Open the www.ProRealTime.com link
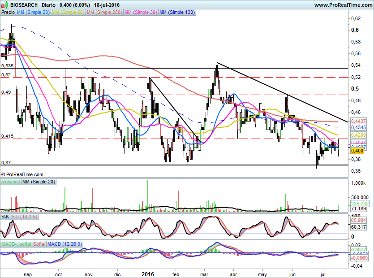The width and height of the screenshot is (374, 278). [x=343, y=5]
